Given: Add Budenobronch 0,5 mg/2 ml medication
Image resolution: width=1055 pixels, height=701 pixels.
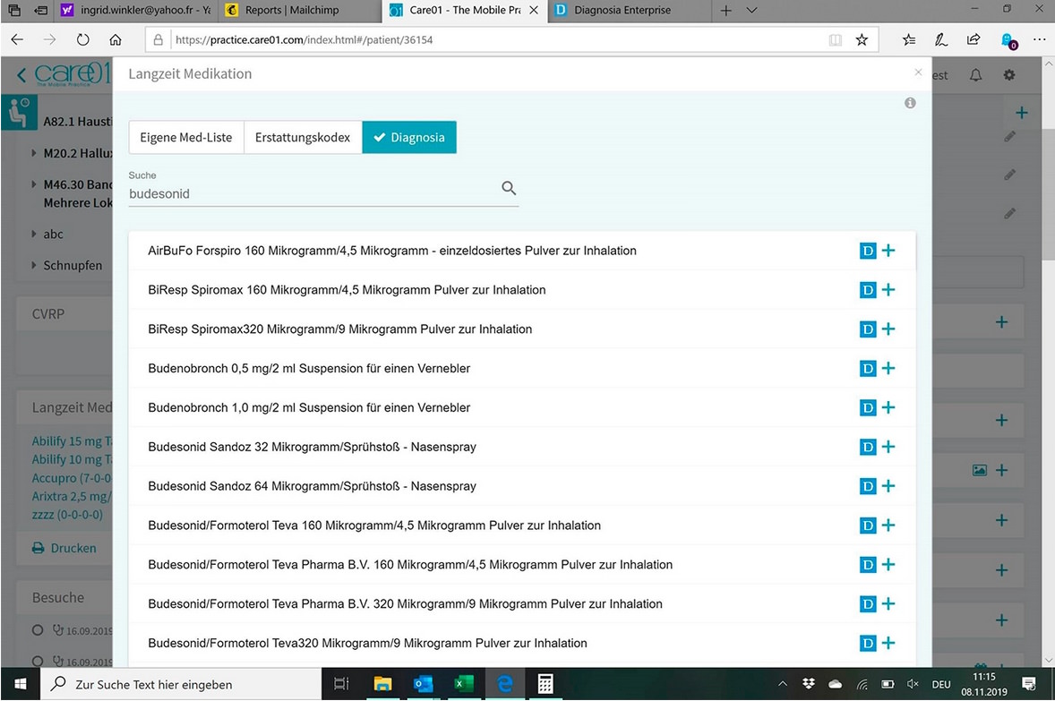Looking at the screenshot, I should coord(888,368).
